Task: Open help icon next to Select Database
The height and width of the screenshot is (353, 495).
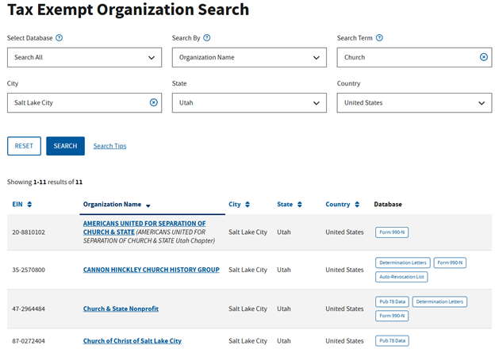Action: click(x=59, y=38)
